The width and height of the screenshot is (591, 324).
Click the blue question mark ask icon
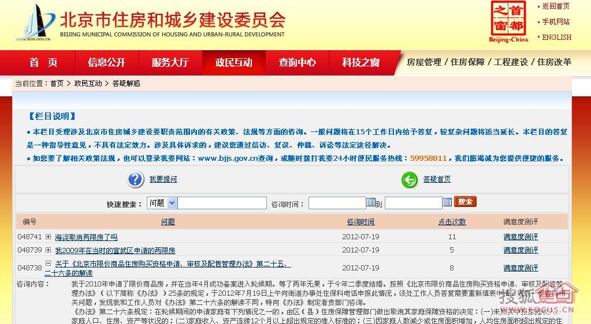click(x=135, y=179)
